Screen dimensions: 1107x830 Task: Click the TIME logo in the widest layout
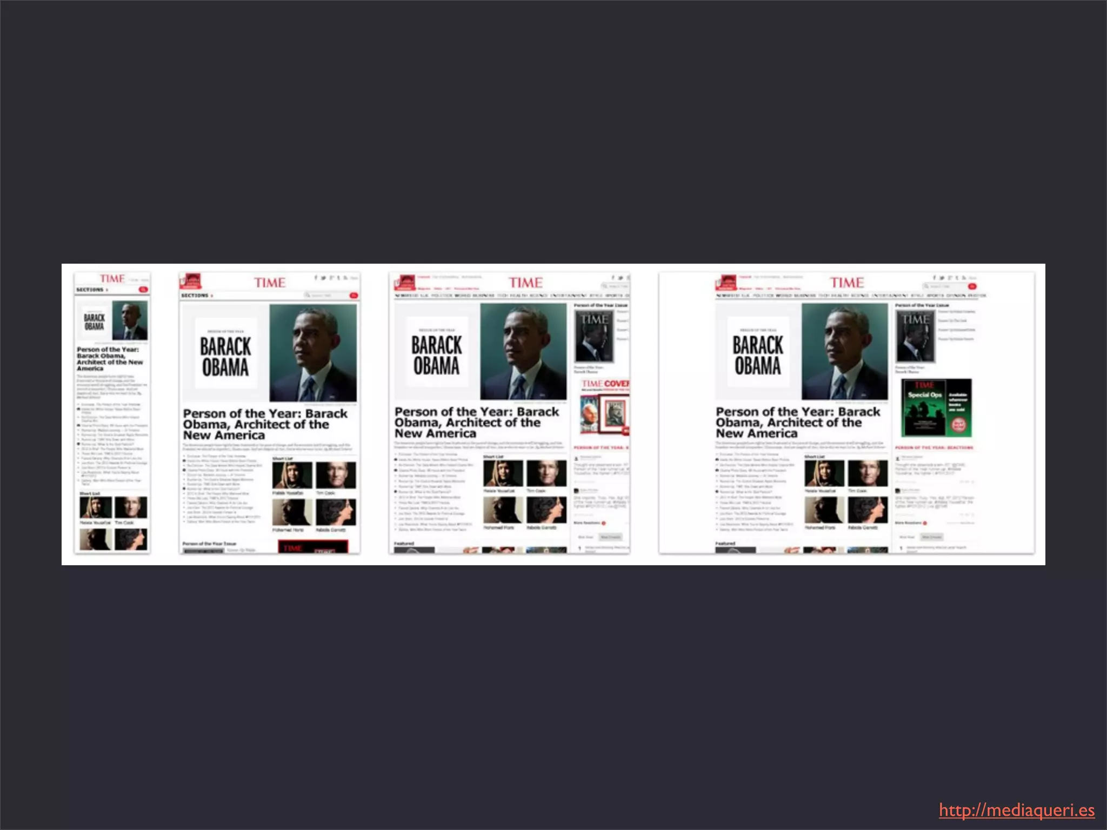pos(846,283)
